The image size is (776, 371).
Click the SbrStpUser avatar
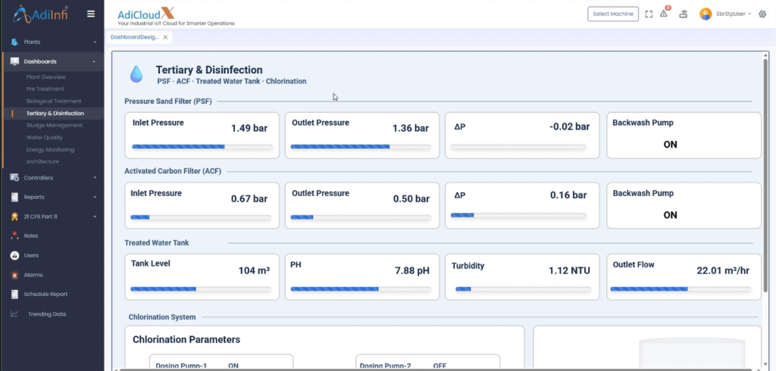pos(706,14)
